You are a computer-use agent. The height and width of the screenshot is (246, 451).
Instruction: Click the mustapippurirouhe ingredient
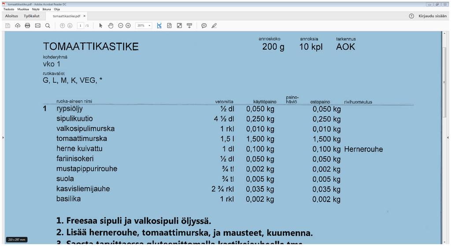87,169
